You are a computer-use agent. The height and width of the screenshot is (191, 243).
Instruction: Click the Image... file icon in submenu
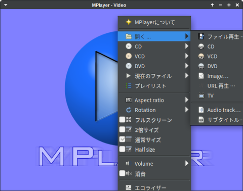click(201, 76)
